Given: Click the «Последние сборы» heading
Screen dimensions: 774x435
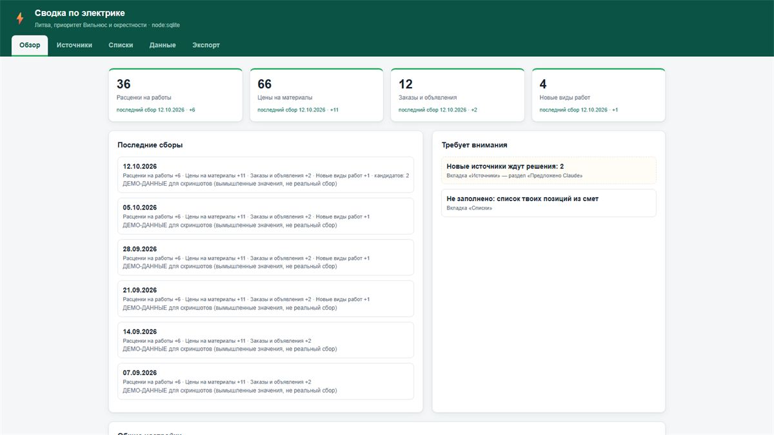Looking at the screenshot, I should pyautogui.click(x=150, y=145).
